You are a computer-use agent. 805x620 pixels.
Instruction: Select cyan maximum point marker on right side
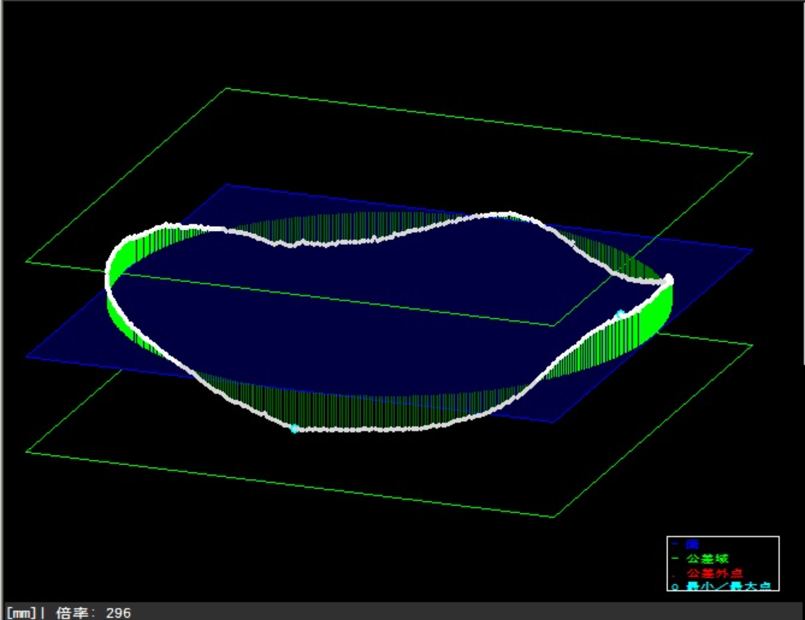point(621,314)
